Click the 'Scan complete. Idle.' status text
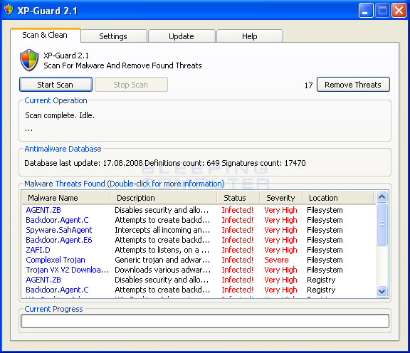This screenshot has height=353, width=410. coord(60,115)
